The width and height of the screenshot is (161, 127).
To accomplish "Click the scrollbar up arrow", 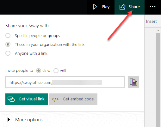I will (158, 30).
